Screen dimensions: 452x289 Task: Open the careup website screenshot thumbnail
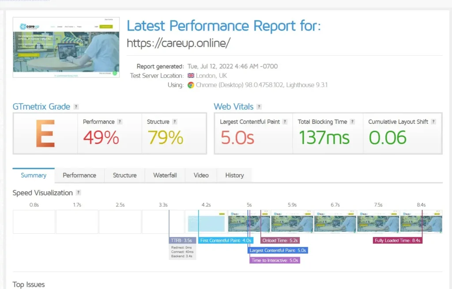coord(66,47)
